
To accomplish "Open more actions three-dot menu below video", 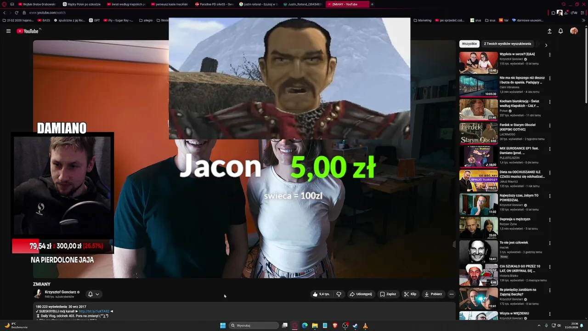I will click(x=451, y=294).
